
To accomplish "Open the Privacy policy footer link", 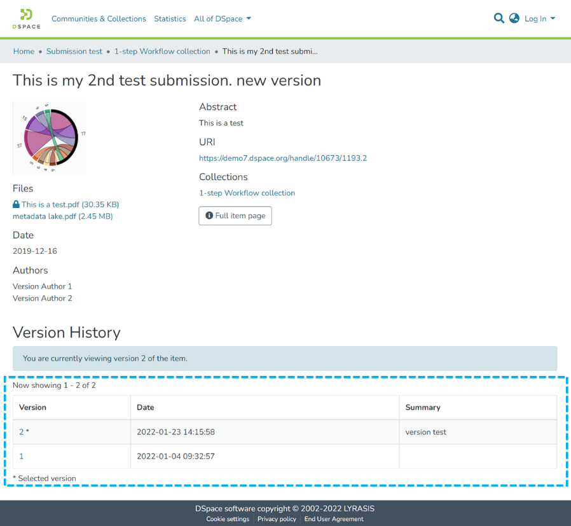I will pos(277,519).
